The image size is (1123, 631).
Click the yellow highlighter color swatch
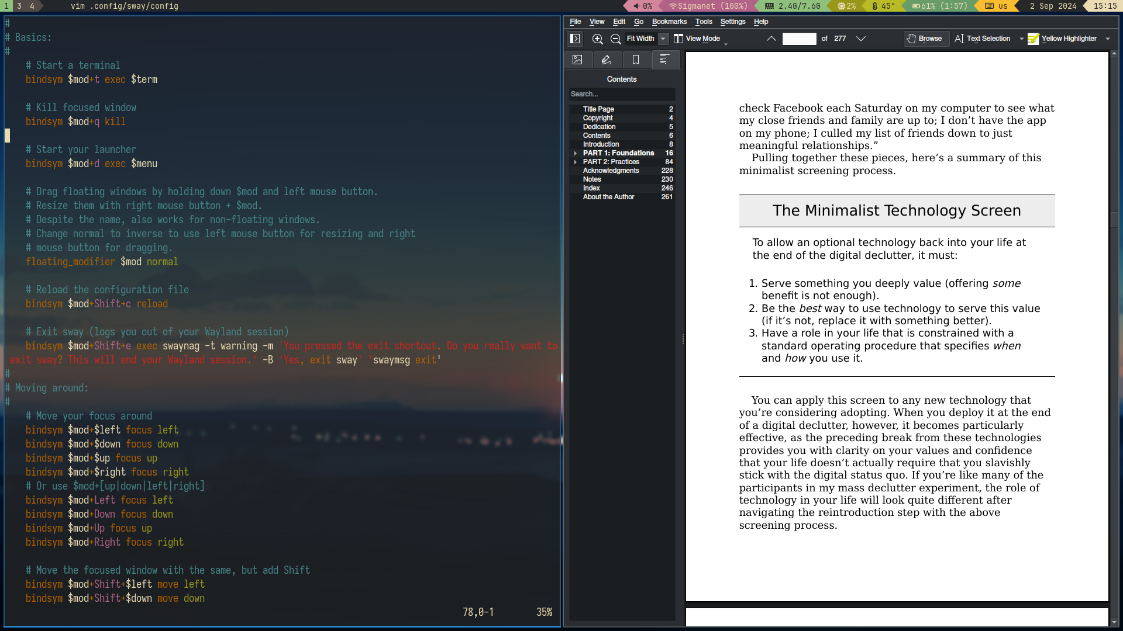[1034, 39]
